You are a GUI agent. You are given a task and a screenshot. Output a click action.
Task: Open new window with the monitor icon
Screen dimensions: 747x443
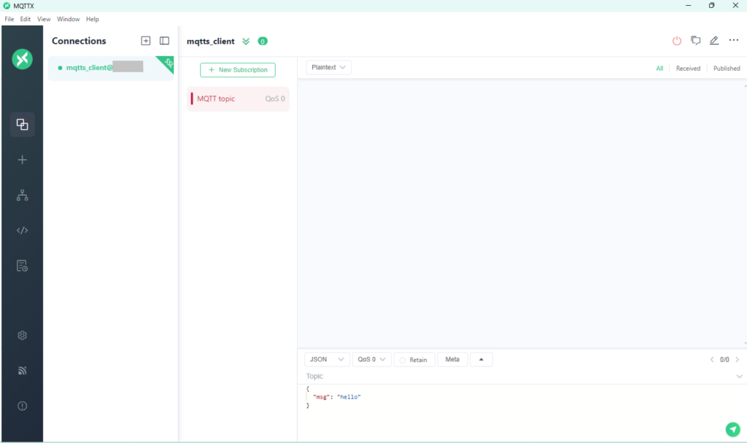click(x=696, y=41)
